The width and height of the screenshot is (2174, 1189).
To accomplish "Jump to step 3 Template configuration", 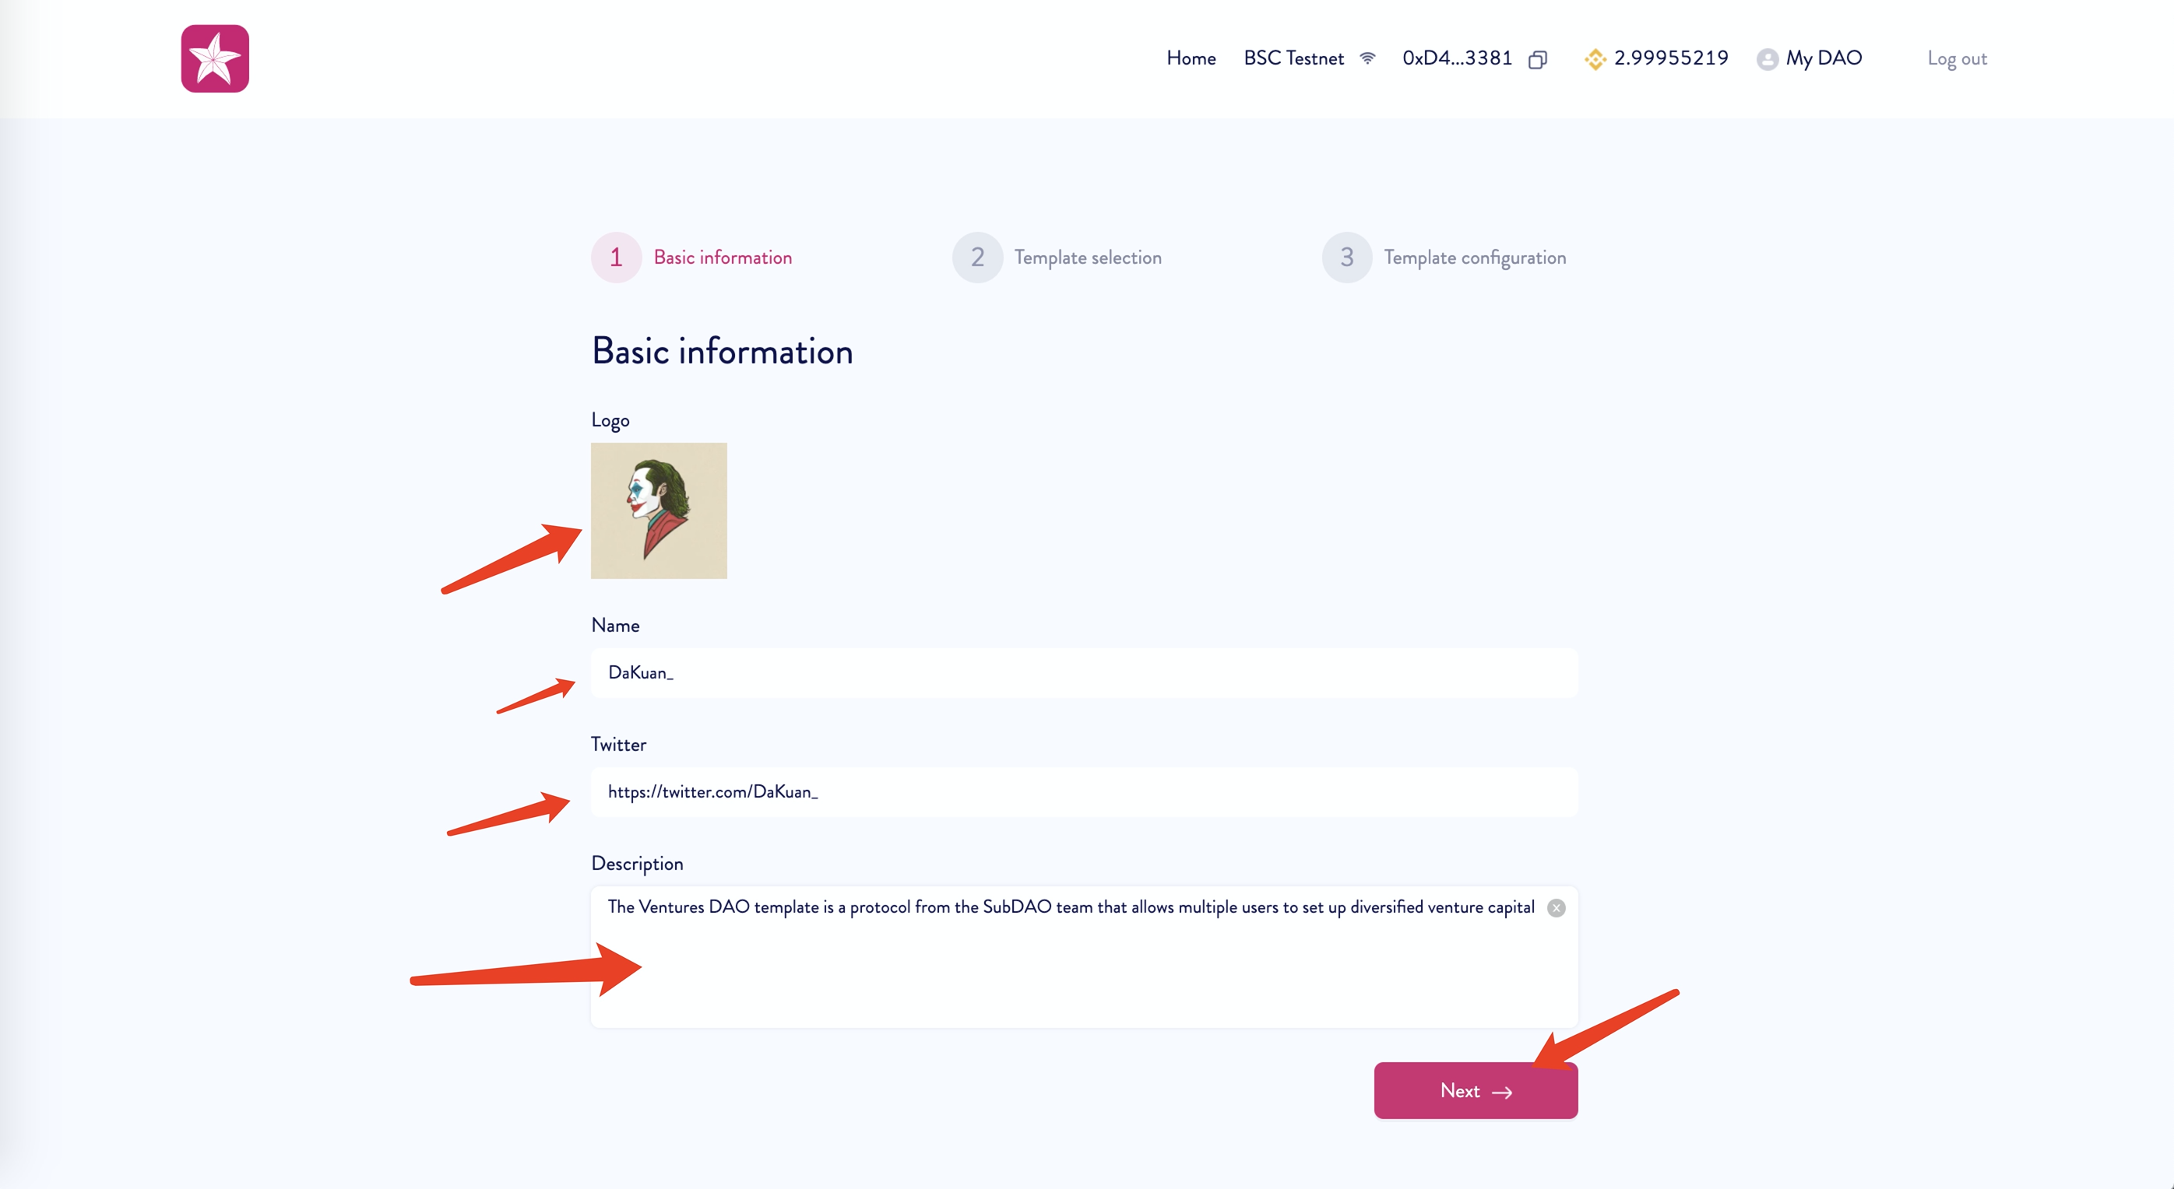I will (x=1346, y=258).
